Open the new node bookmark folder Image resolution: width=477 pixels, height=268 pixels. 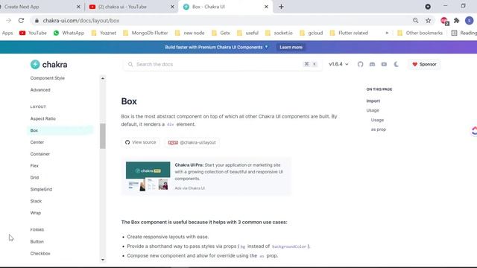click(190, 33)
